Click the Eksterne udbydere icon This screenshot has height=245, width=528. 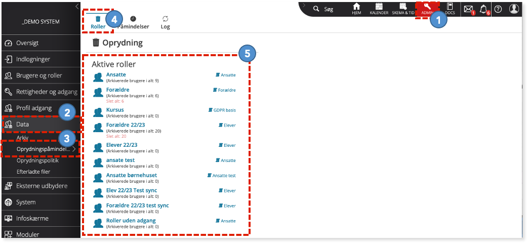[9, 186]
